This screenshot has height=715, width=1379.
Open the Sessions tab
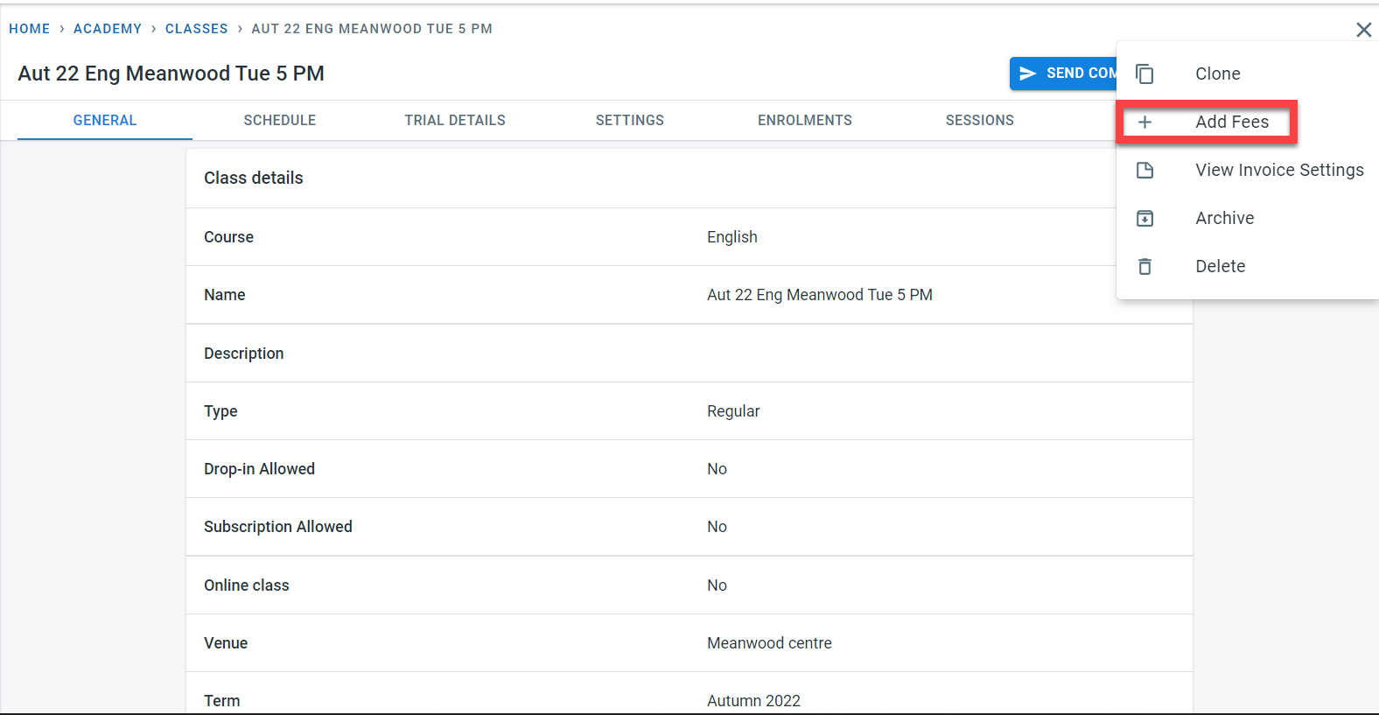click(x=979, y=121)
